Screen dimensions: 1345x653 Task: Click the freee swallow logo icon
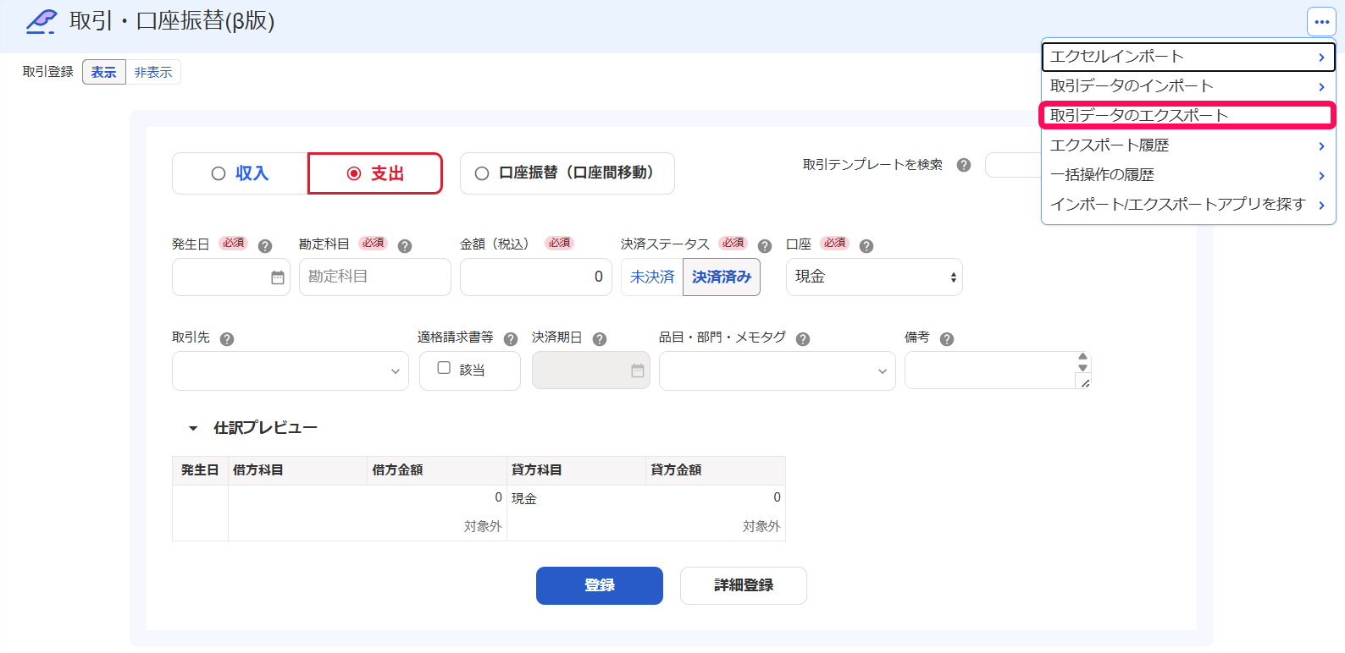click(x=42, y=21)
